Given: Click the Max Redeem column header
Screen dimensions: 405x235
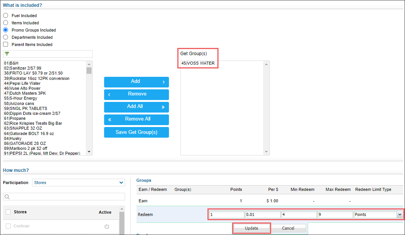Looking at the screenshot, I should 338,189.
